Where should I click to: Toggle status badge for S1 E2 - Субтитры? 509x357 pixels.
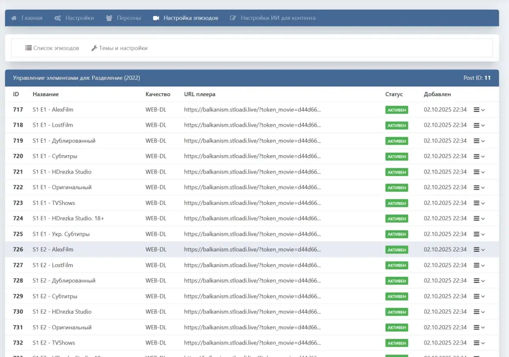[x=397, y=296]
